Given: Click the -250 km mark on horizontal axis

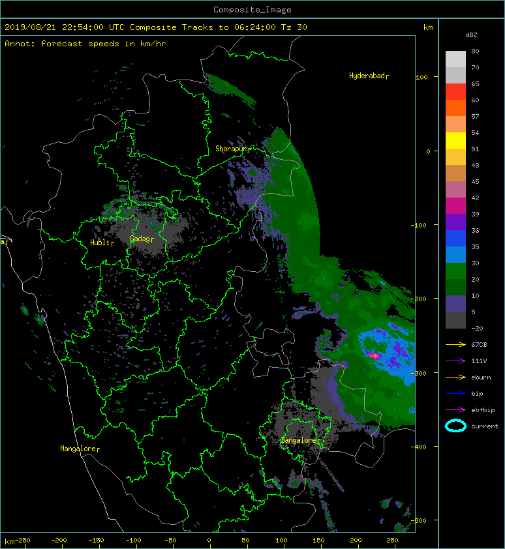Looking at the screenshot, I should click(x=22, y=541).
